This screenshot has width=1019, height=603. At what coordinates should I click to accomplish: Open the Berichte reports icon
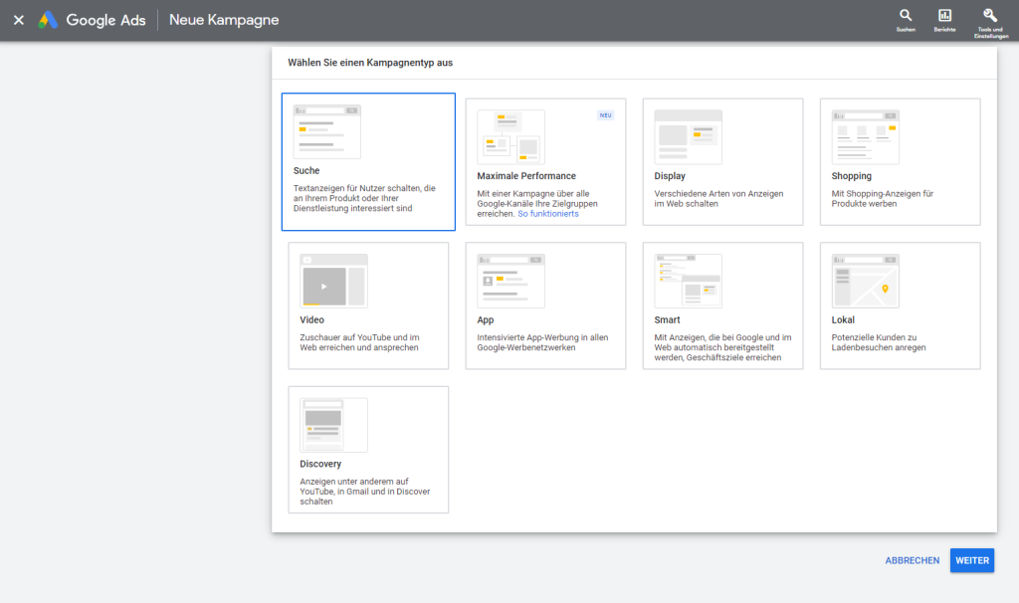pos(944,20)
